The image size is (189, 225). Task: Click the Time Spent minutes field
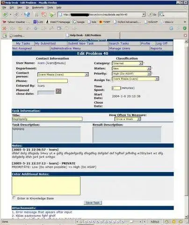point(116,88)
